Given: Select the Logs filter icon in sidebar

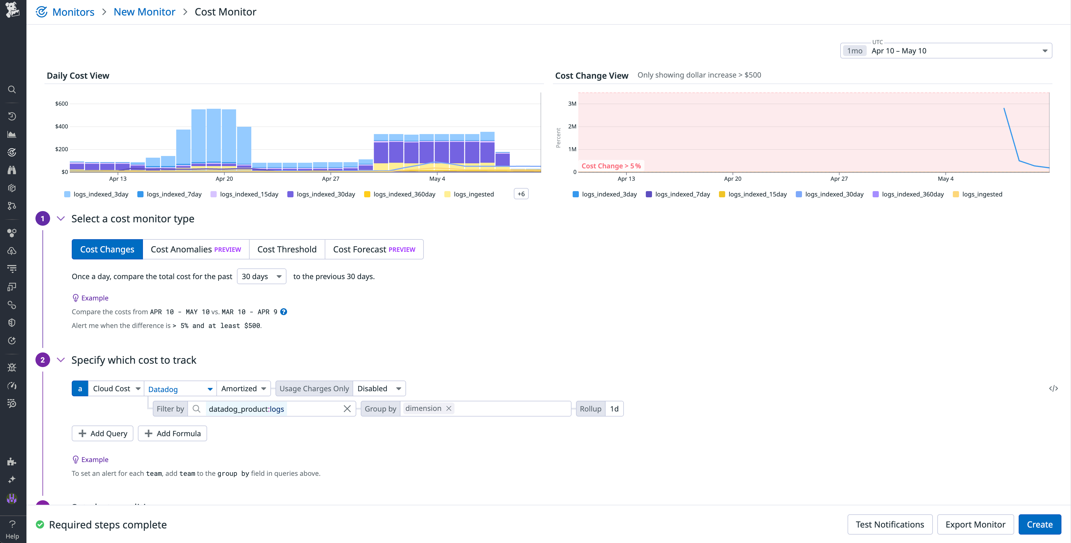Looking at the screenshot, I should (x=12, y=269).
